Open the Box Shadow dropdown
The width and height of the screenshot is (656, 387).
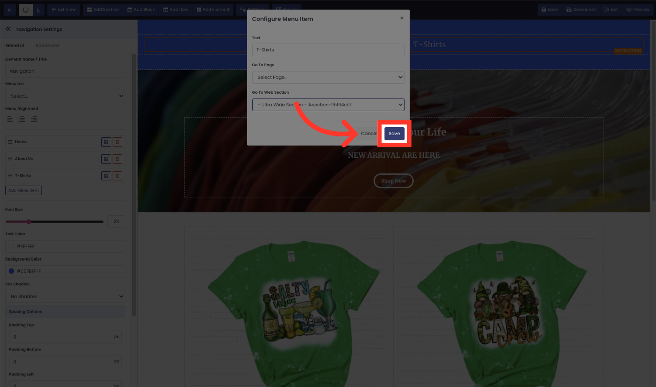65,296
